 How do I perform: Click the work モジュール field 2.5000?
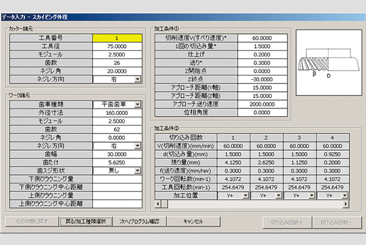point(117,121)
